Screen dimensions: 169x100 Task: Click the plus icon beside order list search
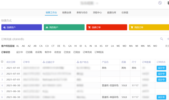point(168,39)
